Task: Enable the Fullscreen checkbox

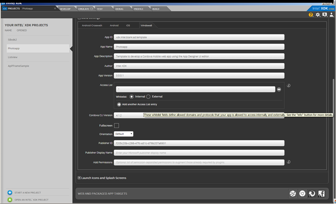Action: (116, 126)
